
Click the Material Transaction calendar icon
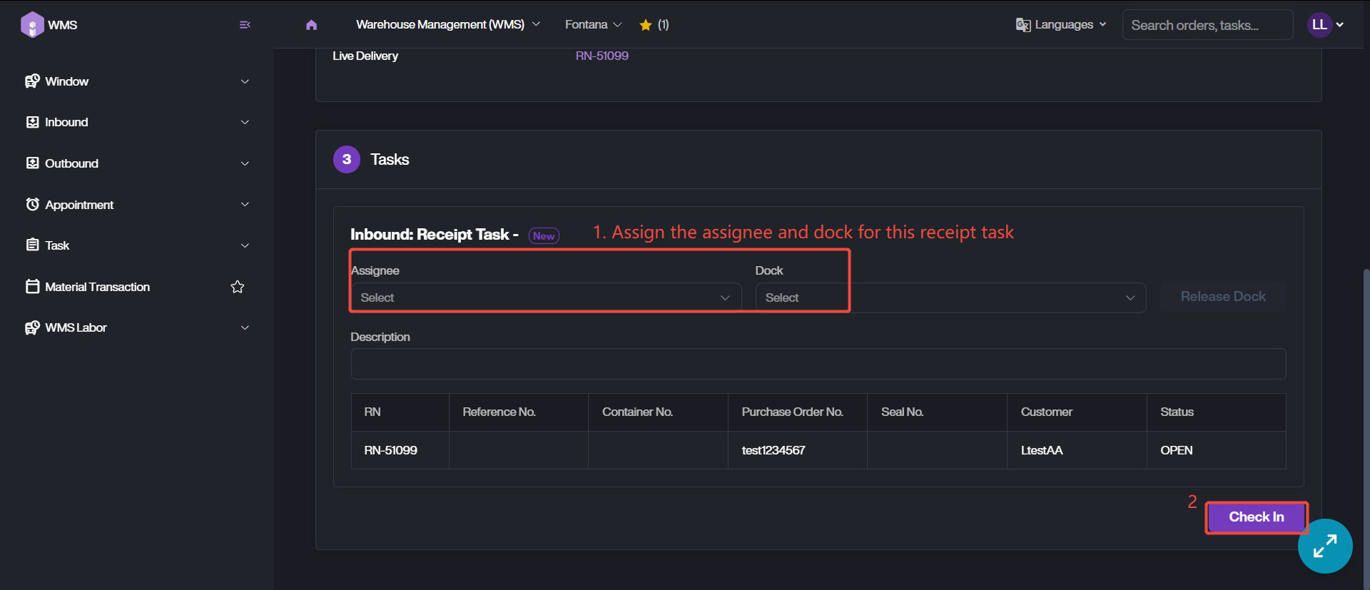(32, 287)
